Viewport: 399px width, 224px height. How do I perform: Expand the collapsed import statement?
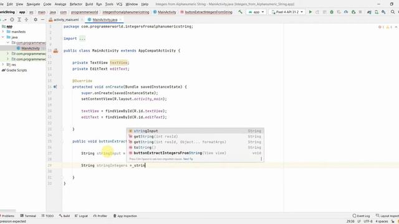click(x=82, y=39)
